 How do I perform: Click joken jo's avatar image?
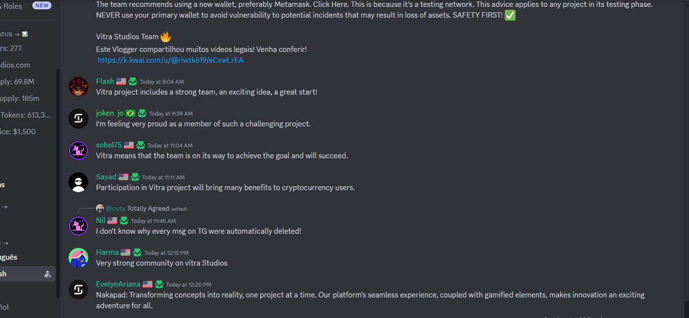point(78,119)
